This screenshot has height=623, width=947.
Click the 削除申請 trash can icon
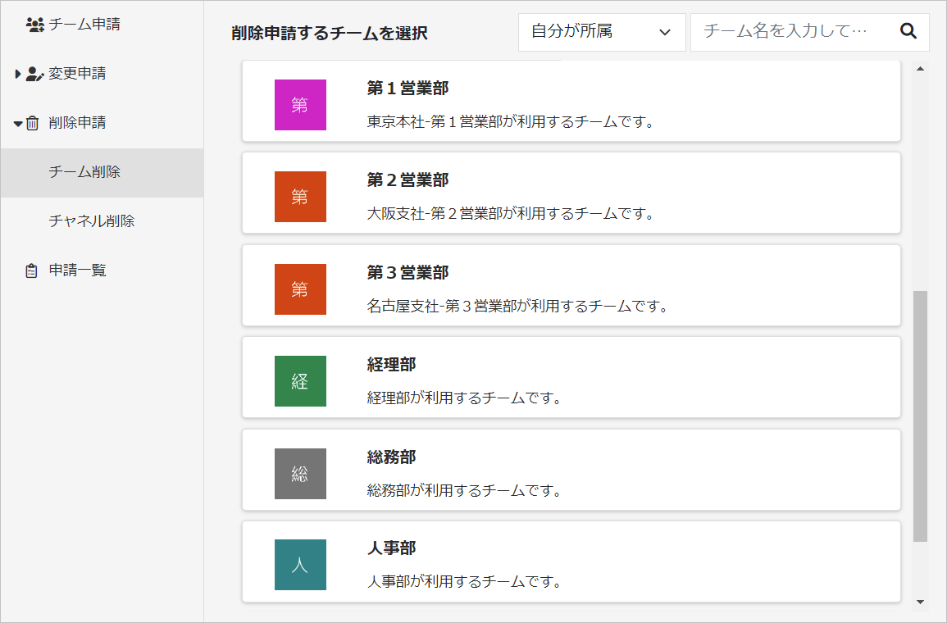click(33, 122)
